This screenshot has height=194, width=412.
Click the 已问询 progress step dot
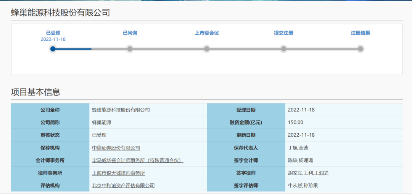130,49
